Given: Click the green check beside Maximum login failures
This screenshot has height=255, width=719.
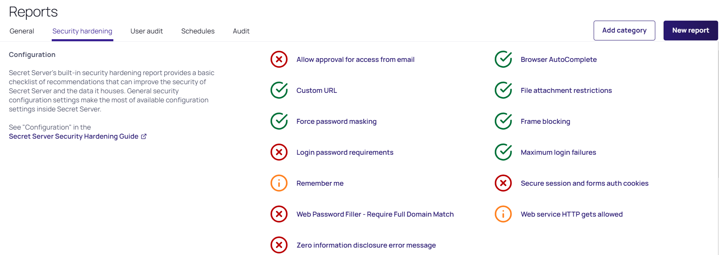Looking at the screenshot, I should 503,152.
